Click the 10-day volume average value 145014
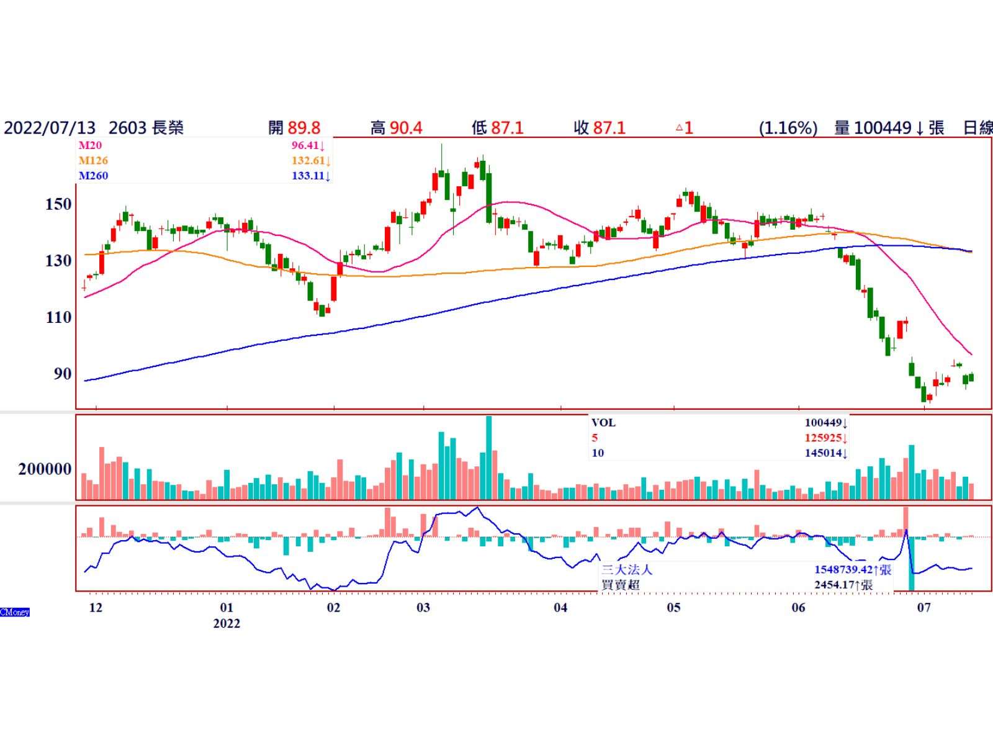Viewport: 993px width, 745px height. pos(823,453)
